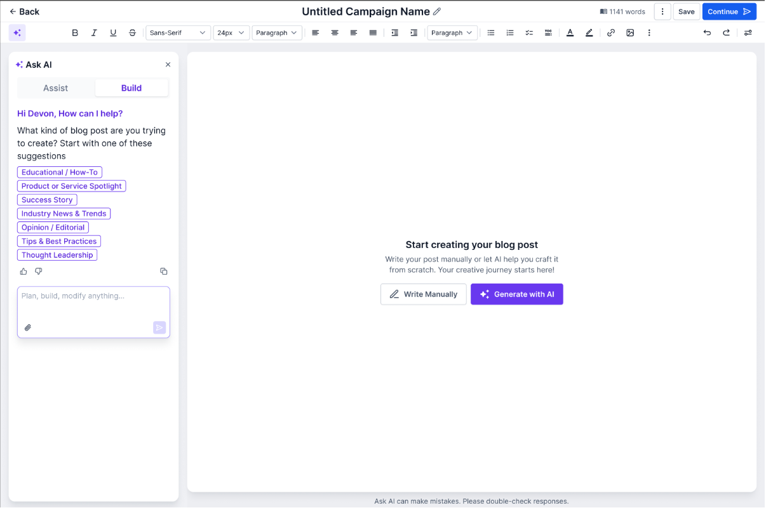This screenshot has width=766, height=510.
Task: Align text left
Action: [x=316, y=33]
